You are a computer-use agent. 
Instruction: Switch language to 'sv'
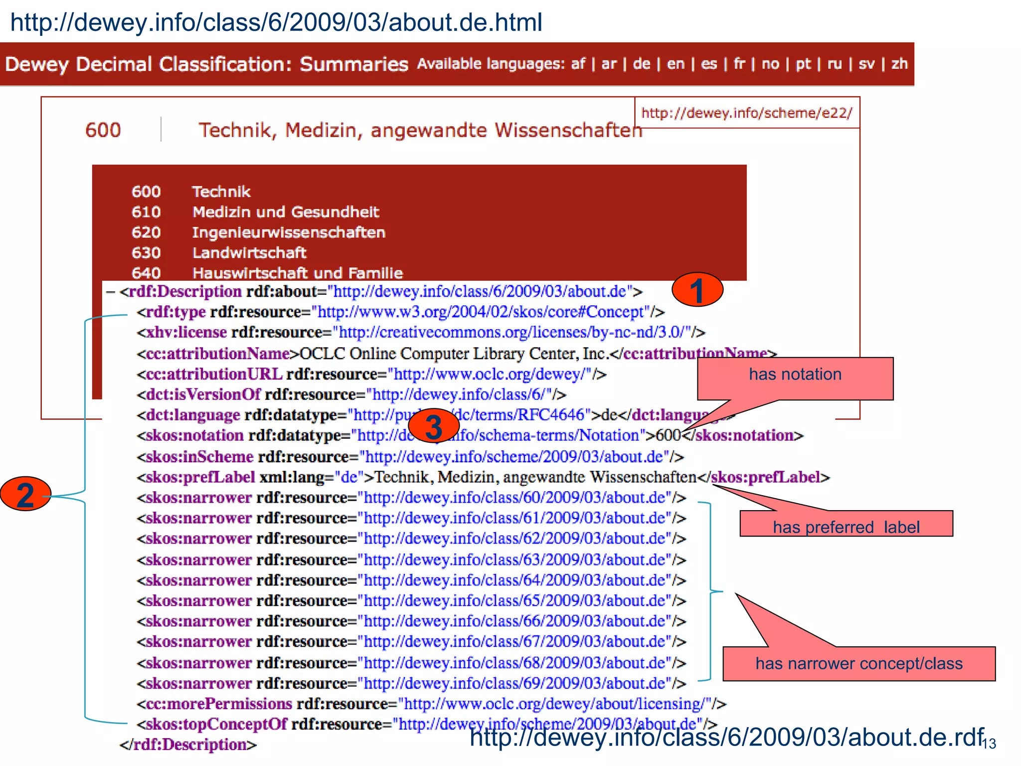coord(866,64)
